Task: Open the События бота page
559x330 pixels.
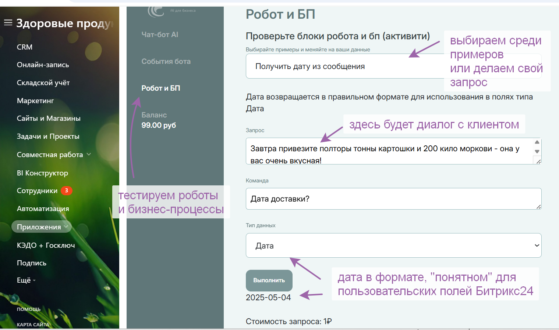Action: 166,61
